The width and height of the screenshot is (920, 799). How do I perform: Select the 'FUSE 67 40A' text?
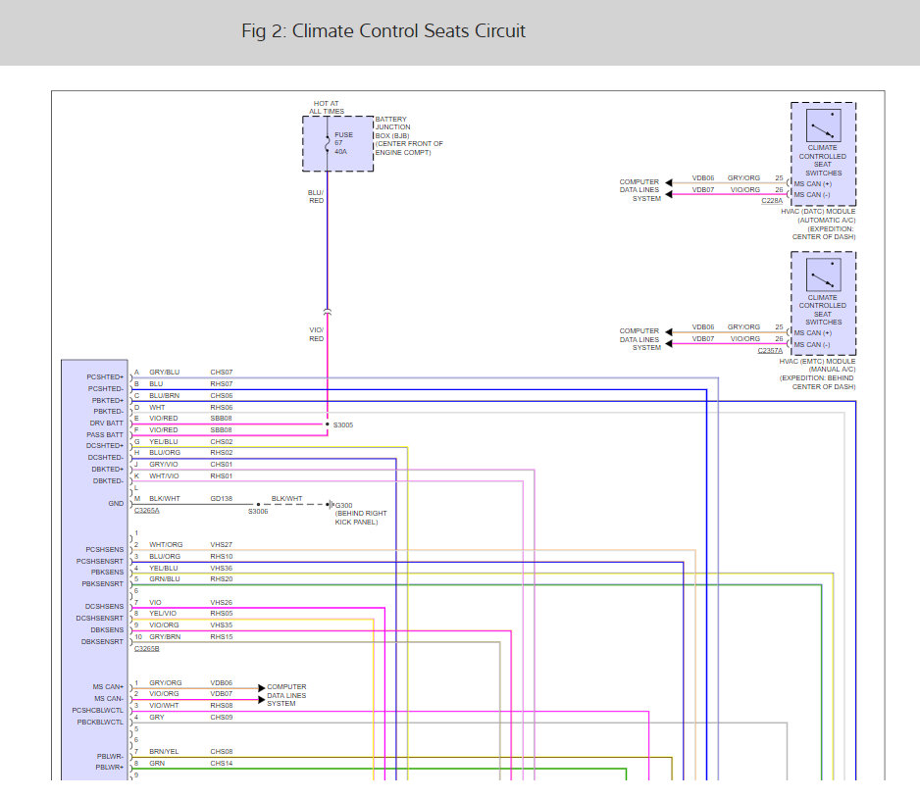[343, 143]
